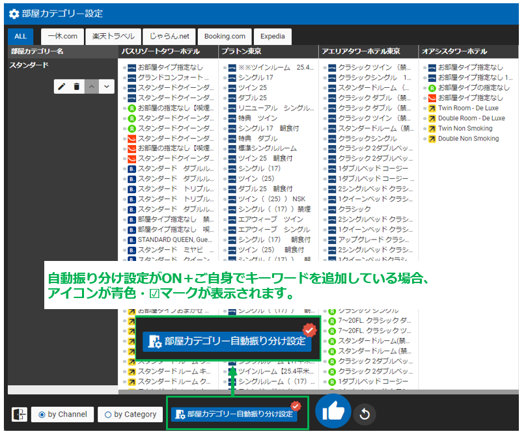Open the 楽天トラベル tab
This screenshot has width=526, height=436.
(115, 36)
